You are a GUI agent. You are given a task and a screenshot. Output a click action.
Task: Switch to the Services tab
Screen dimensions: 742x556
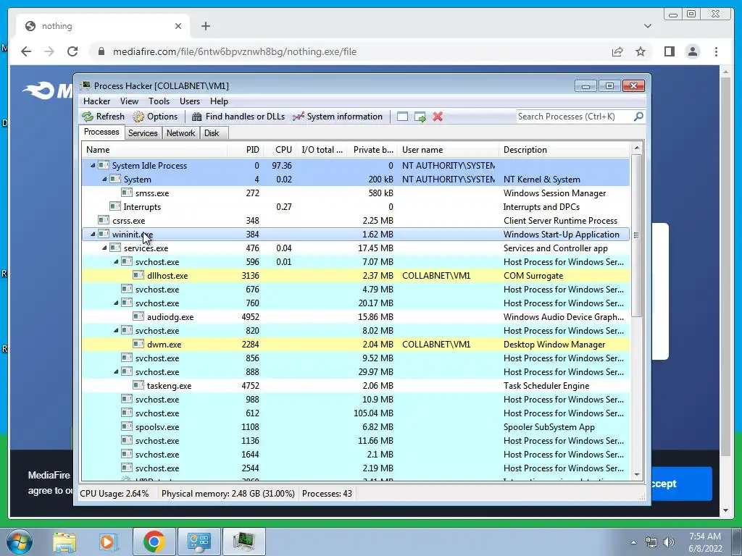(x=143, y=133)
